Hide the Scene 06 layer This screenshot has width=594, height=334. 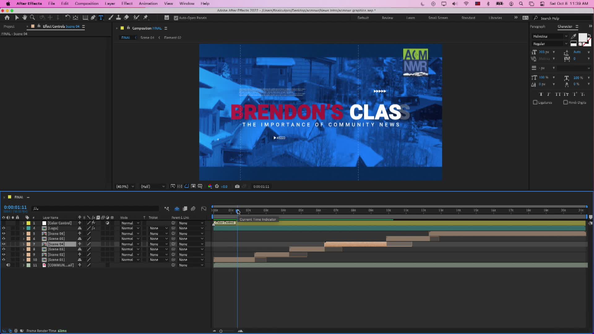[x=4, y=233]
